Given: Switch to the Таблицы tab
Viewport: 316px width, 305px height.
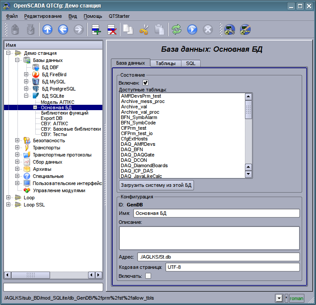Looking at the screenshot, I should click(x=166, y=63).
